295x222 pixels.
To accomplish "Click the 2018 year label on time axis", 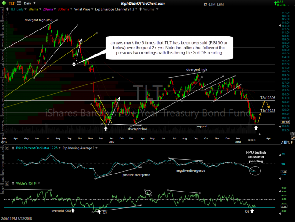I will click(x=238, y=142).
